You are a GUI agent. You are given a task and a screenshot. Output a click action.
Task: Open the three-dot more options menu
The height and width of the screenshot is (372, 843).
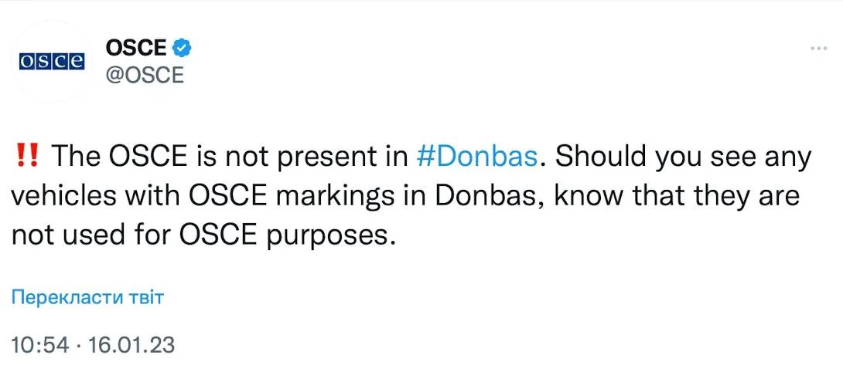pos(818,48)
